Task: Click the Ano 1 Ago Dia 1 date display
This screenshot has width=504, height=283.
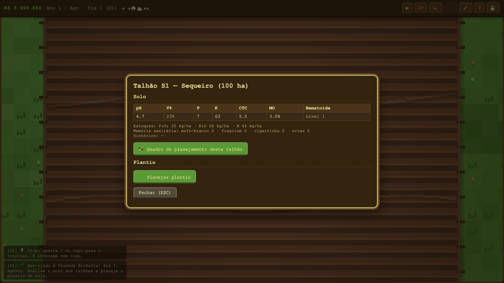Action: point(81,8)
